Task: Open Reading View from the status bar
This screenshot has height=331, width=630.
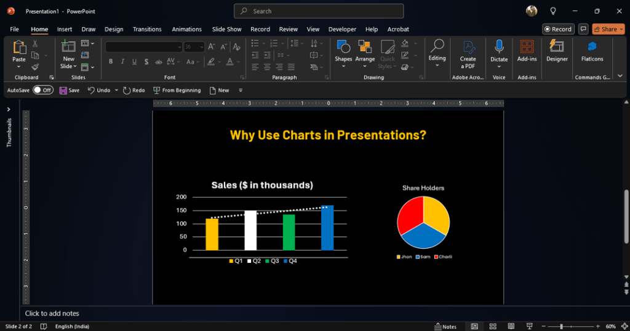Action: [x=510, y=326]
